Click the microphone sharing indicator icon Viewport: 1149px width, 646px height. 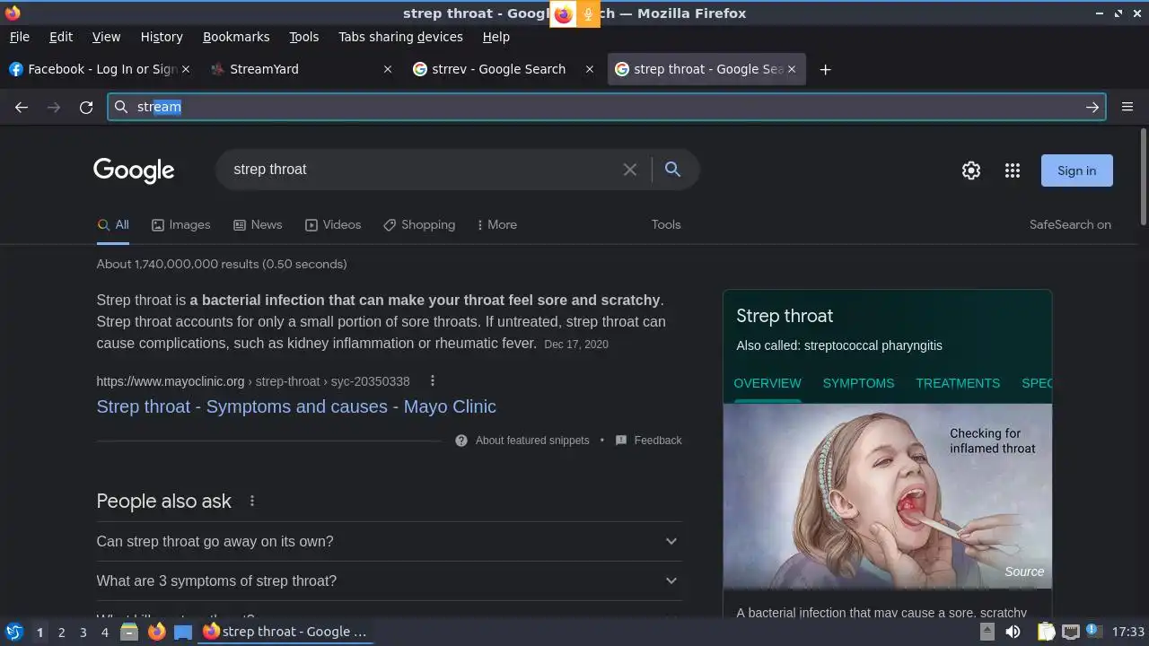tap(588, 14)
